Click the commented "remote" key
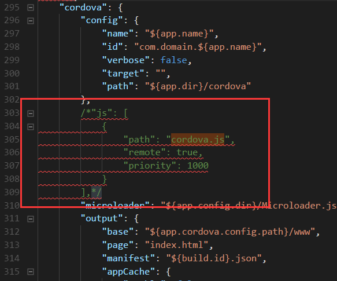Image resolution: width=337 pixels, height=281 pixels. 145,152
